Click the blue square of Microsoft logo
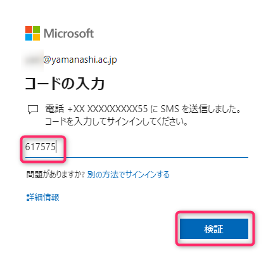This screenshot has width=273, height=263. tap(29, 37)
